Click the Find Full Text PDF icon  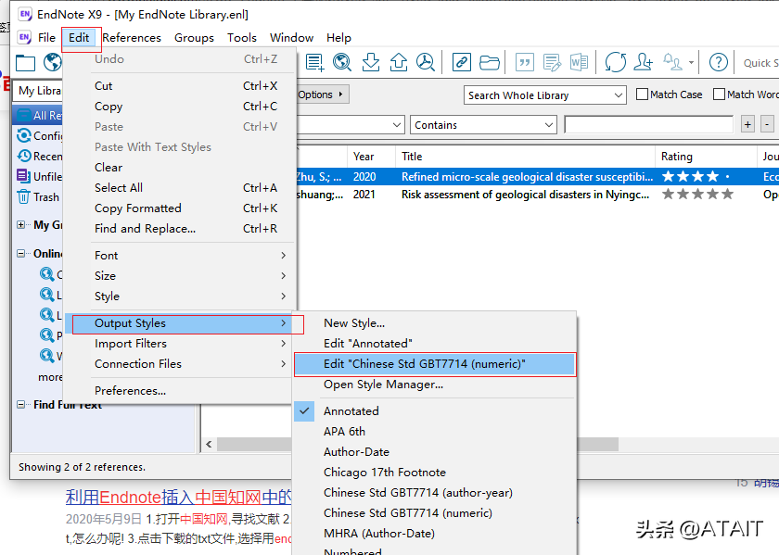pos(426,63)
